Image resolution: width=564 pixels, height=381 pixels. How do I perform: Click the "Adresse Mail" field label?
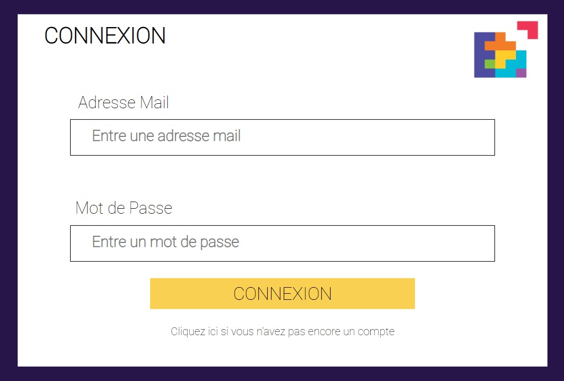[124, 103]
